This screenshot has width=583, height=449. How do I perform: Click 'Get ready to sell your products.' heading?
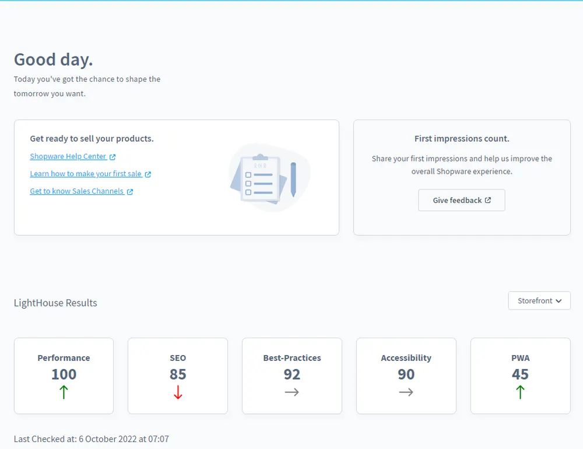[92, 139]
